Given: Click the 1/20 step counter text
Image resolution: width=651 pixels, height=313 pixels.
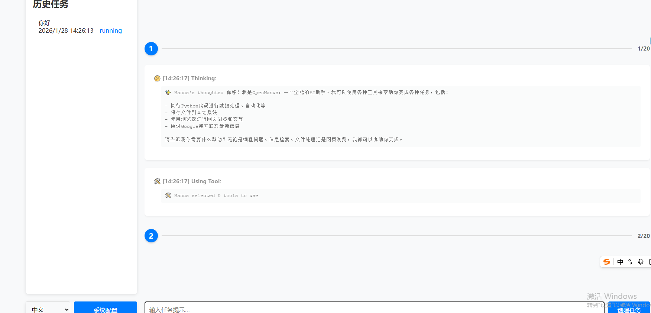Looking at the screenshot, I should (644, 49).
